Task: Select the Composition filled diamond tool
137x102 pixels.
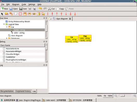Action: (66, 14)
